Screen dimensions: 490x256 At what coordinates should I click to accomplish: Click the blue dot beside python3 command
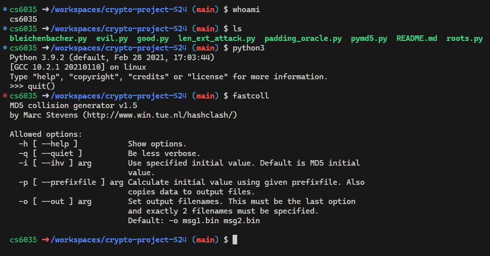pos(5,48)
